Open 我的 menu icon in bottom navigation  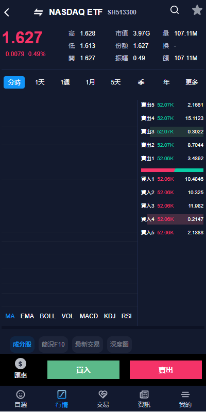(x=185, y=394)
